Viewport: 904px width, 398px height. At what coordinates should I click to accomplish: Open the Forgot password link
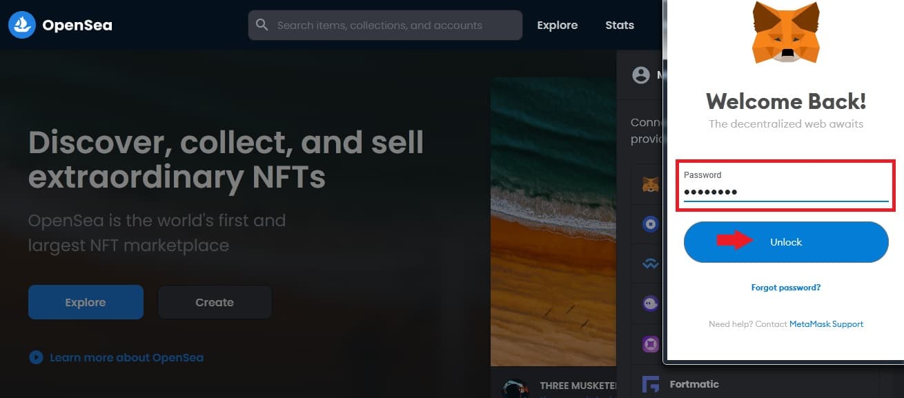786,288
